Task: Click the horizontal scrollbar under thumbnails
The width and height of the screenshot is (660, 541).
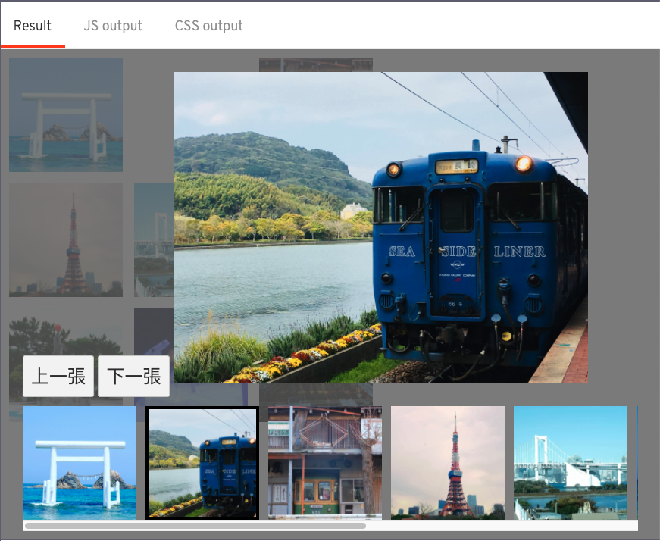Action: click(x=195, y=525)
